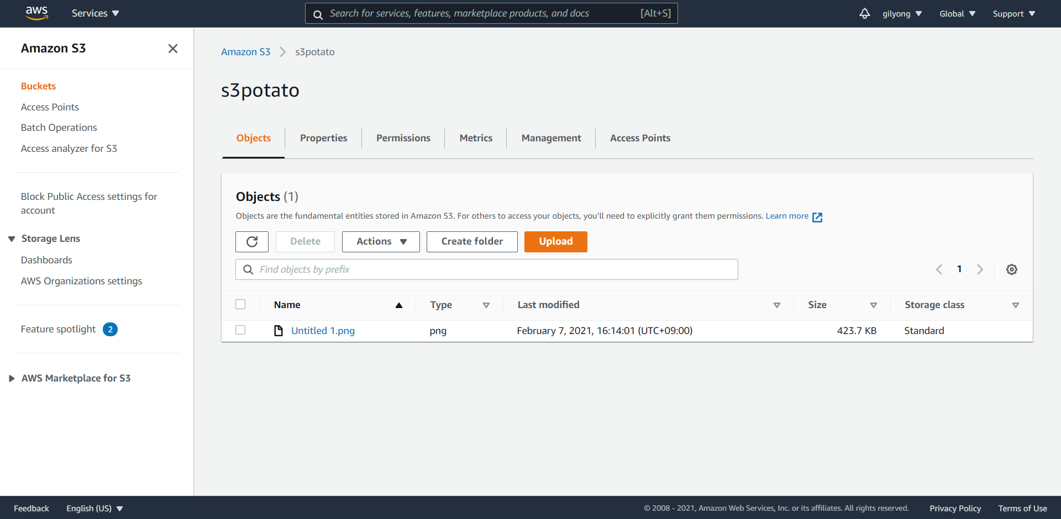Click the Feedback link in footer
This screenshot has height=519, width=1061.
click(31, 509)
